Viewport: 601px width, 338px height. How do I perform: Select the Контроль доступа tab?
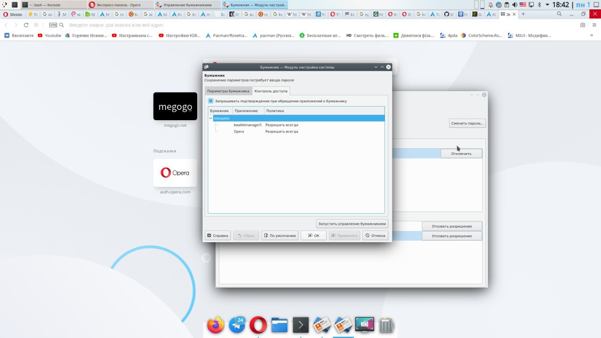[271, 91]
